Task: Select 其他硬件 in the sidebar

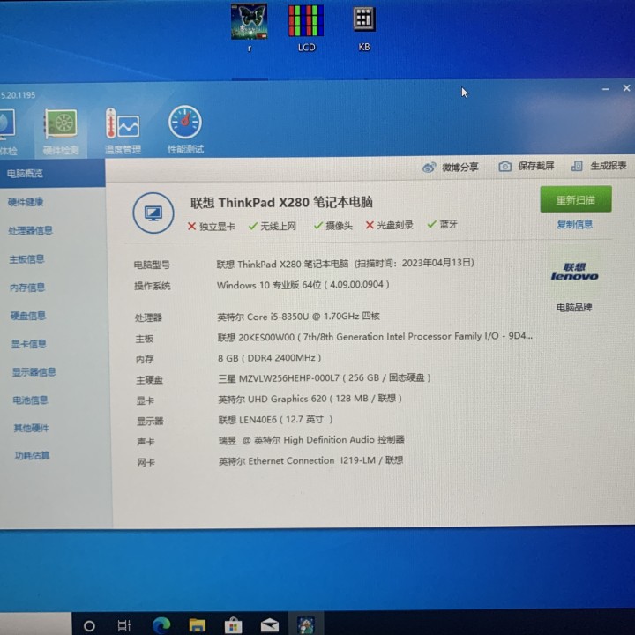Action: [x=31, y=428]
